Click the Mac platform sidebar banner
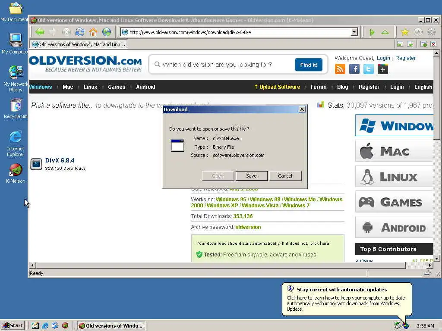 click(x=394, y=151)
